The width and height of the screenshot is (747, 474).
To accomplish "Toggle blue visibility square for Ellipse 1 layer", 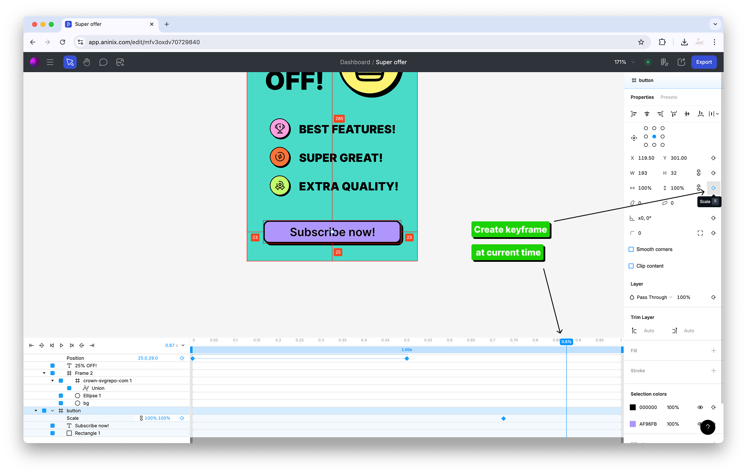I will pyautogui.click(x=61, y=396).
